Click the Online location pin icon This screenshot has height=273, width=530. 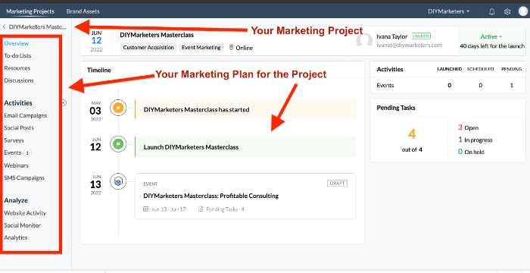(x=231, y=48)
